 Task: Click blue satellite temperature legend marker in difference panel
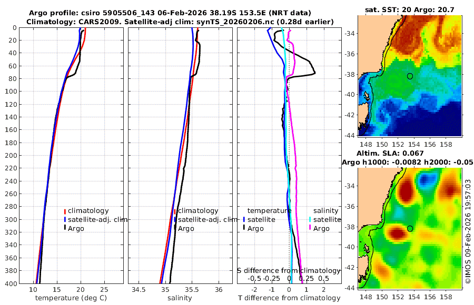tap(244, 219)
